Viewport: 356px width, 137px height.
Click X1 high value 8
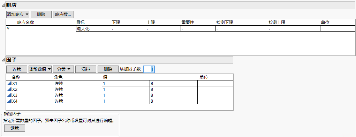click(x=173, y=83)
